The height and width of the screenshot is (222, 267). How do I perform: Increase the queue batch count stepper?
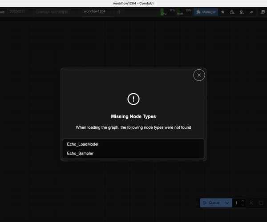[x=243, y=201]
